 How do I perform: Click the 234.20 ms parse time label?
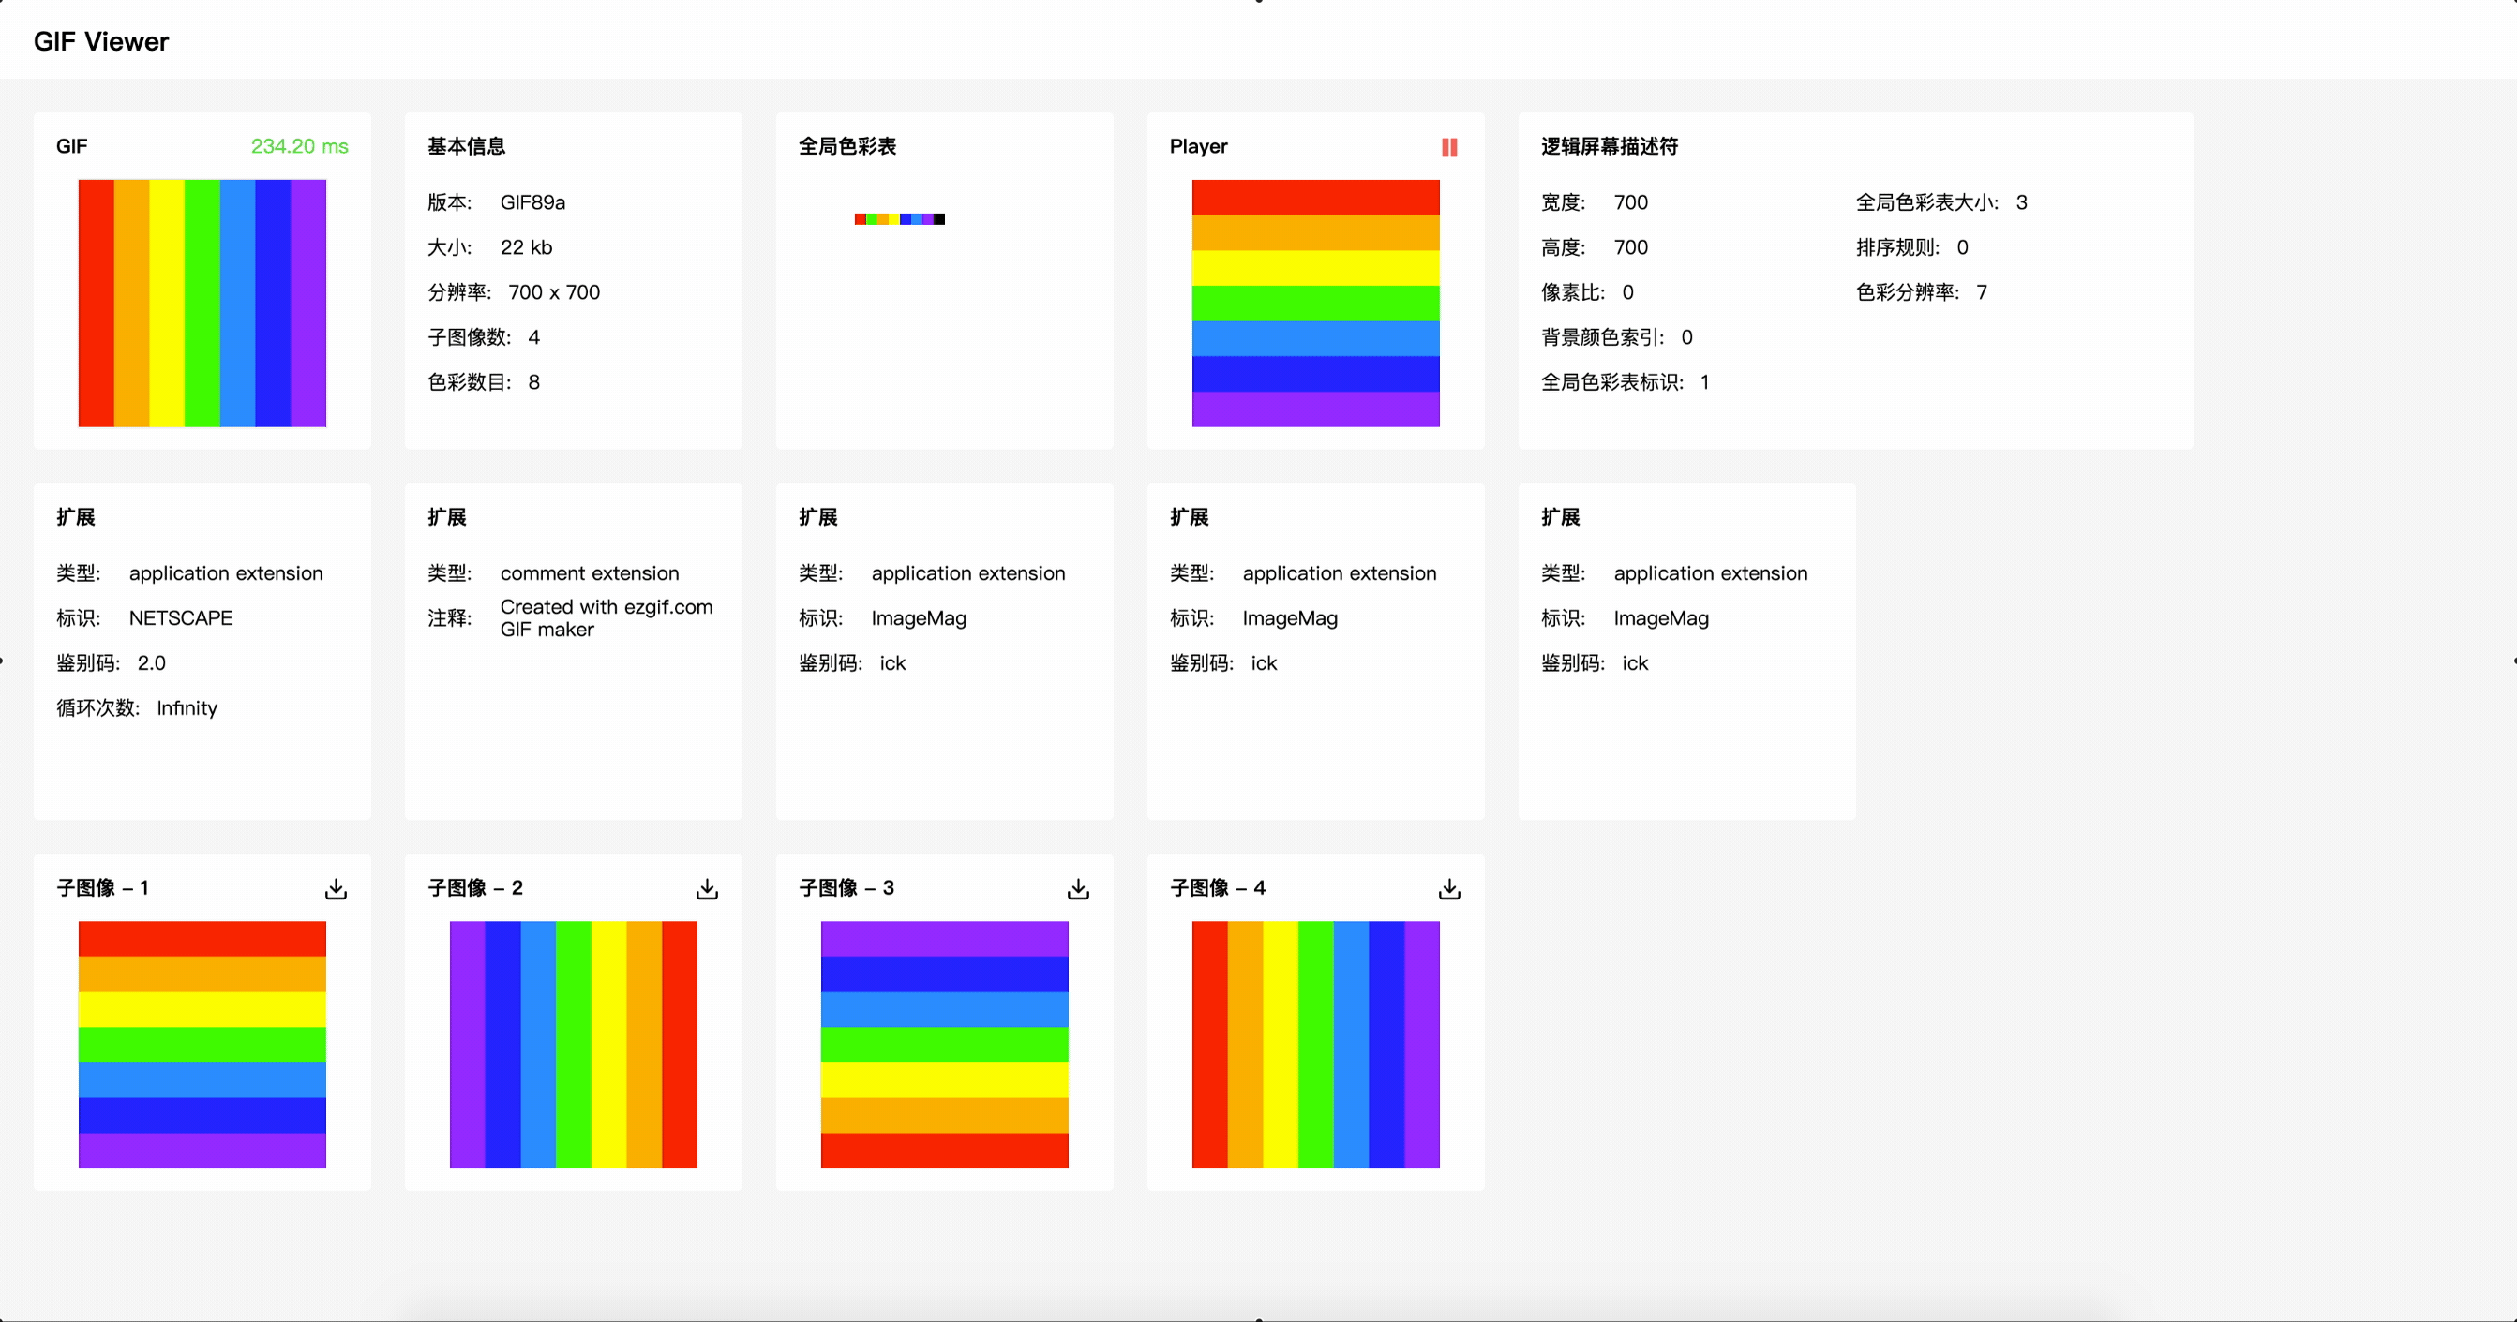299,146
